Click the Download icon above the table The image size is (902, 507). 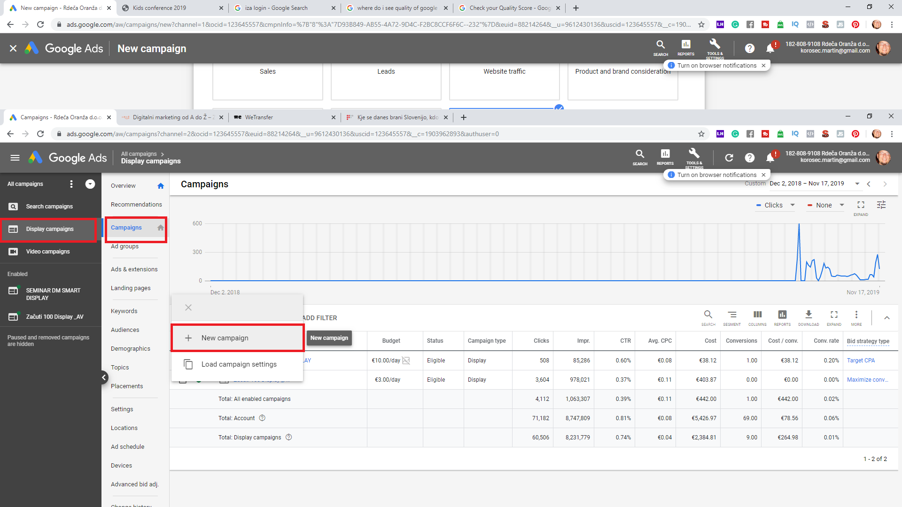coord(808,315)
